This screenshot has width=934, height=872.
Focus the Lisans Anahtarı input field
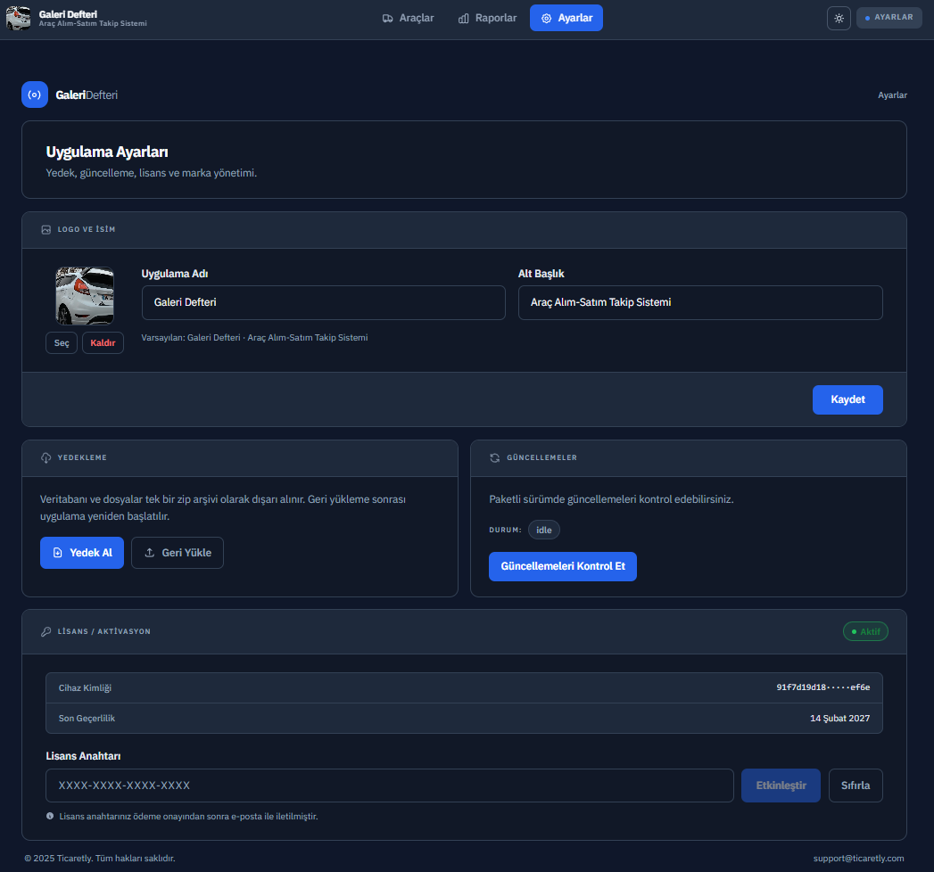[390, 786]
